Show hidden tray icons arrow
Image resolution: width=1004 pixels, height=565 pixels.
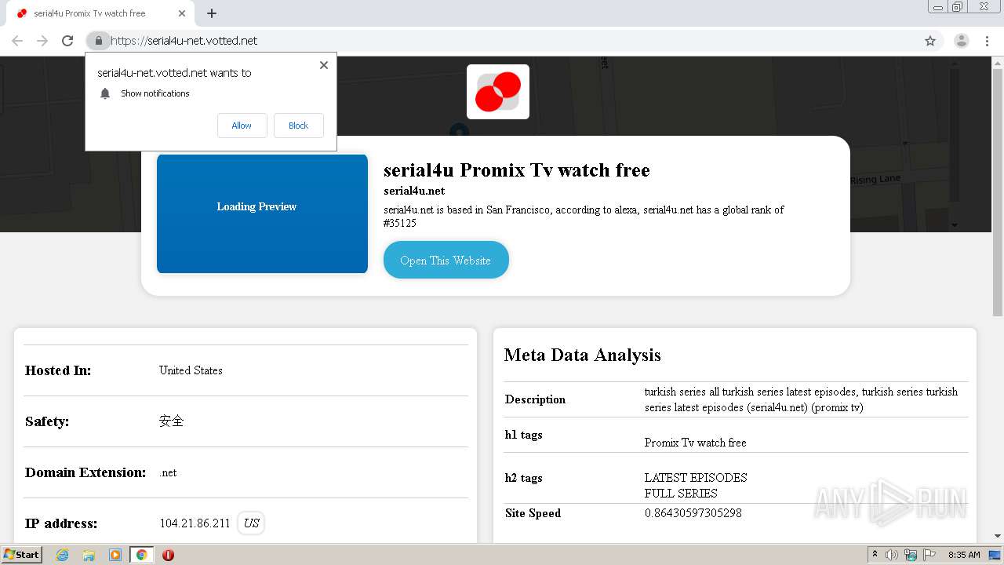875,555
